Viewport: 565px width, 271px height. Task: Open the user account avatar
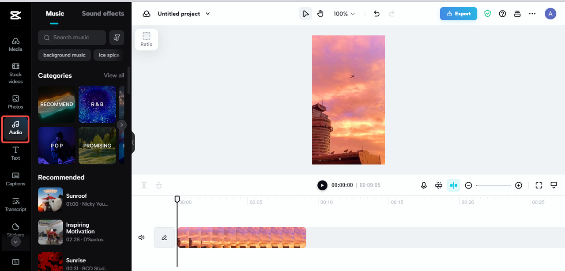[x=550, y=14]
